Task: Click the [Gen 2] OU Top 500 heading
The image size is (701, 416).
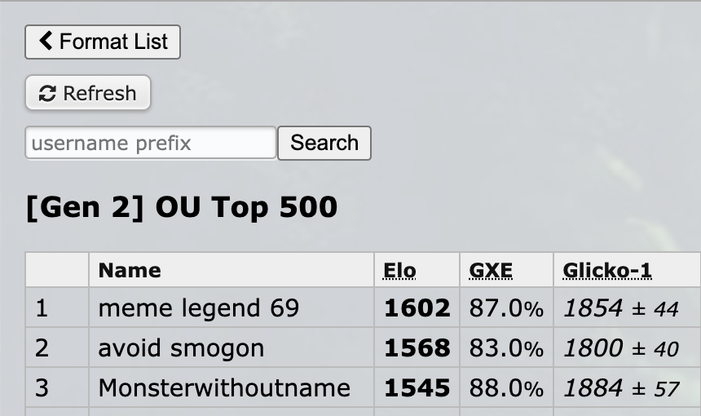Action: (x=182, y=207)
